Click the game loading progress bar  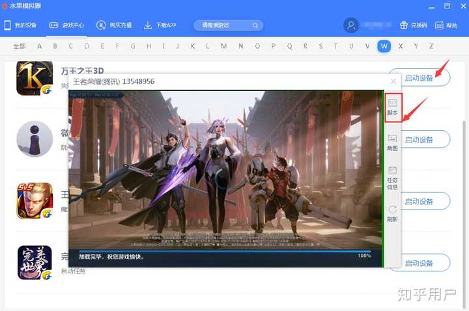pos(225,252)
